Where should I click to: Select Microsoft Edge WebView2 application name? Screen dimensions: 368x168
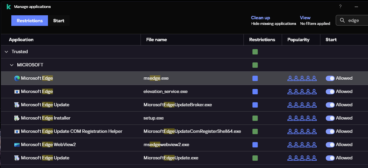pos(48,145)
